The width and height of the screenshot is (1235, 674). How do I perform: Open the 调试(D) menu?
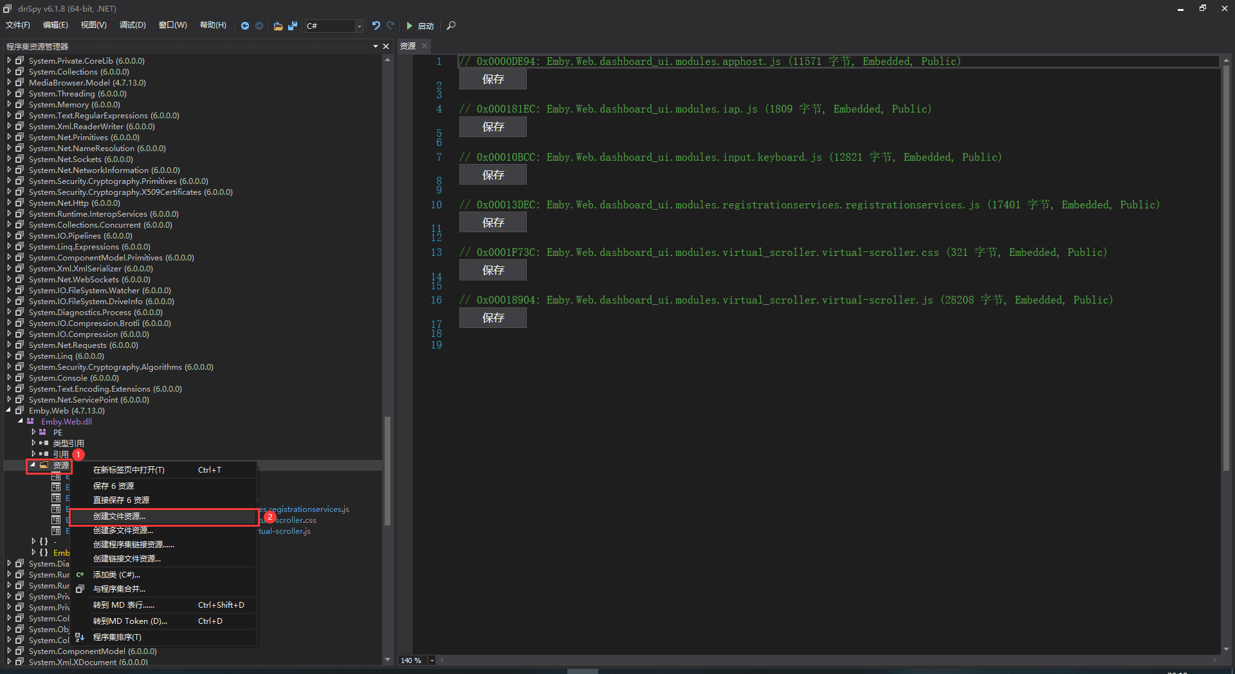pyautogui.click(x=132, y=25)
